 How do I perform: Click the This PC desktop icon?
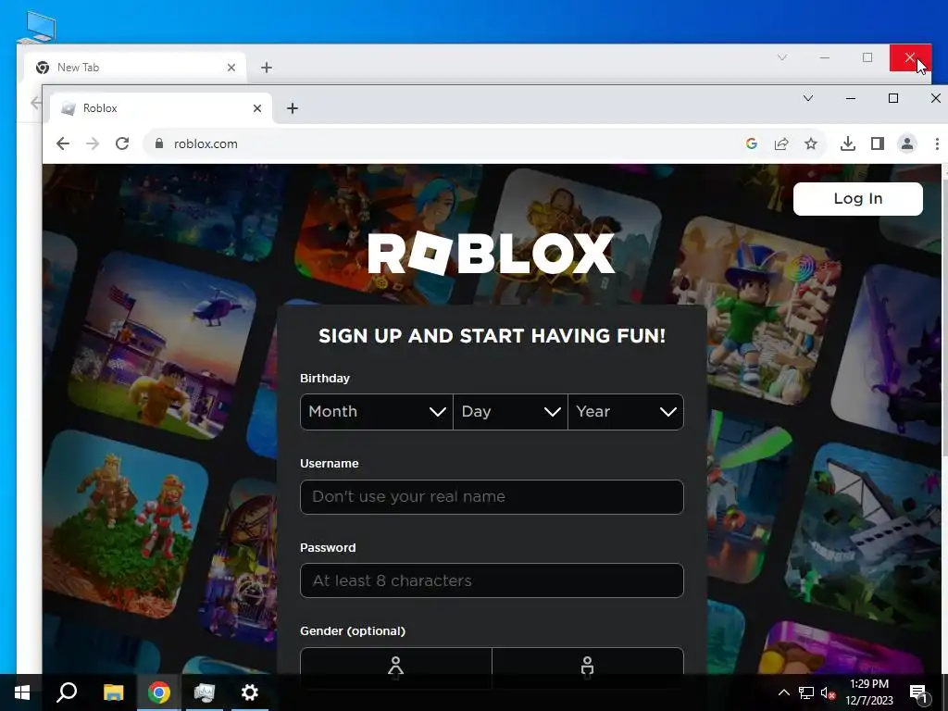[x=36, y=27]
